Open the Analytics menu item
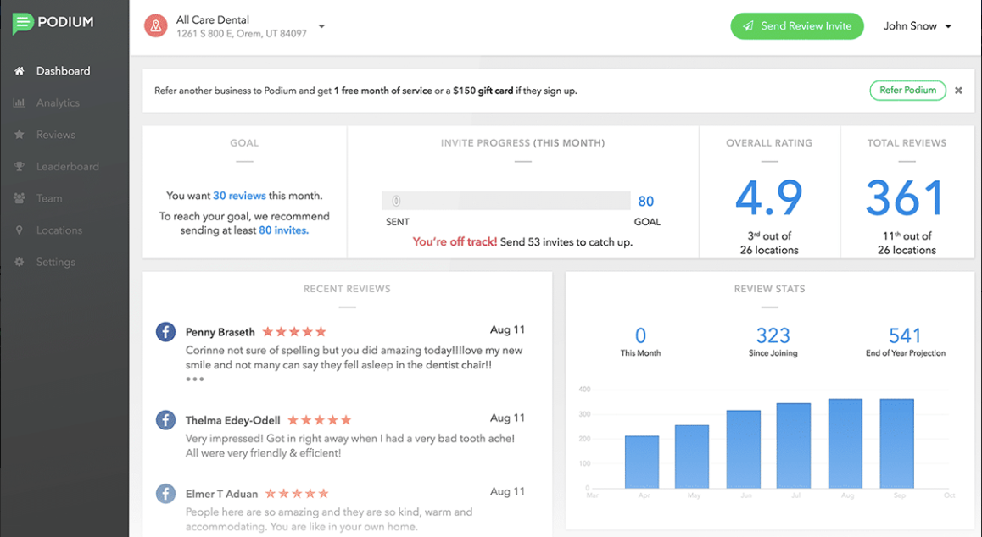The width and height of the screenshot is (982, 537). pos(58,102)
